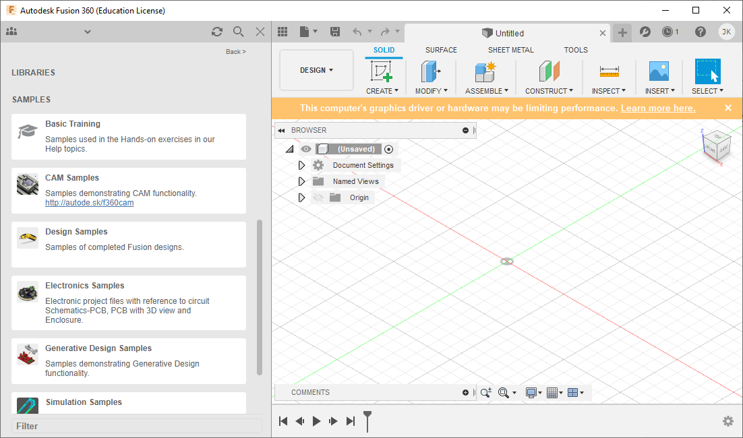The width and height of the screenshot is (743, 438).
Task: Open the team hub people icon
Action: (11, 31)
